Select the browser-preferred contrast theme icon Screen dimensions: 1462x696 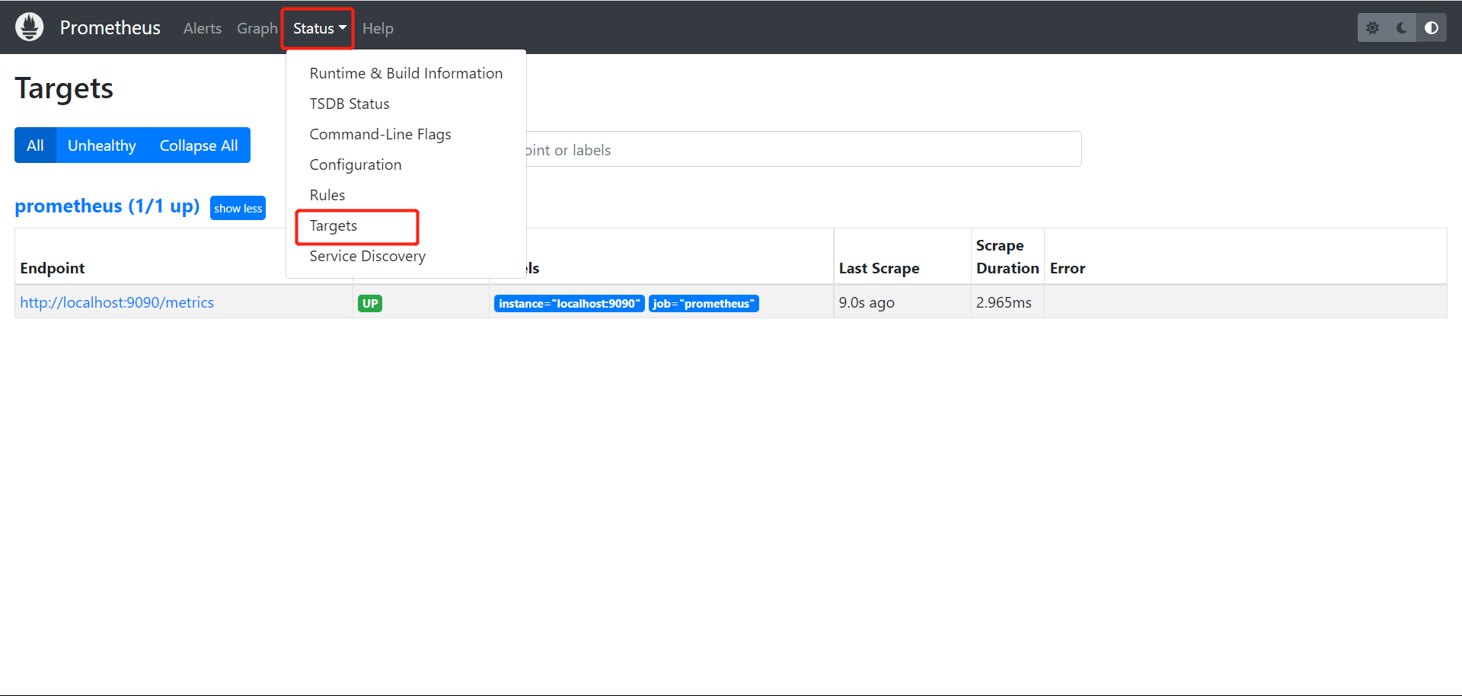[x=1432, y=28]
